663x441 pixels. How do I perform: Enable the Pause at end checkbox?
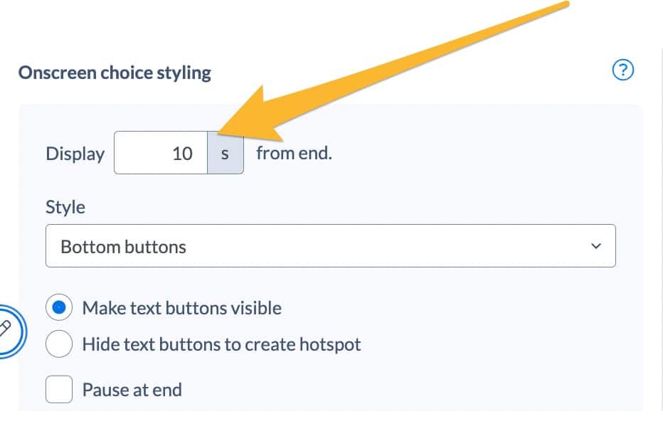(59, 389)
